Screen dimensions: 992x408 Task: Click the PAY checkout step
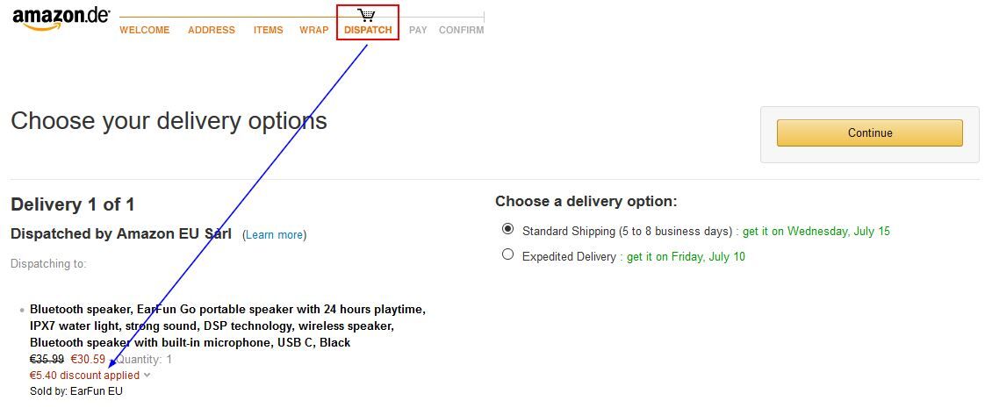coord(418,30)
